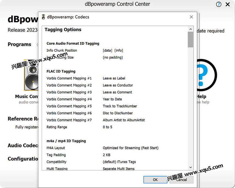Select Vorbis Comment Mapping #2 label
The image size is (235, 188).
tap(69, 85)
